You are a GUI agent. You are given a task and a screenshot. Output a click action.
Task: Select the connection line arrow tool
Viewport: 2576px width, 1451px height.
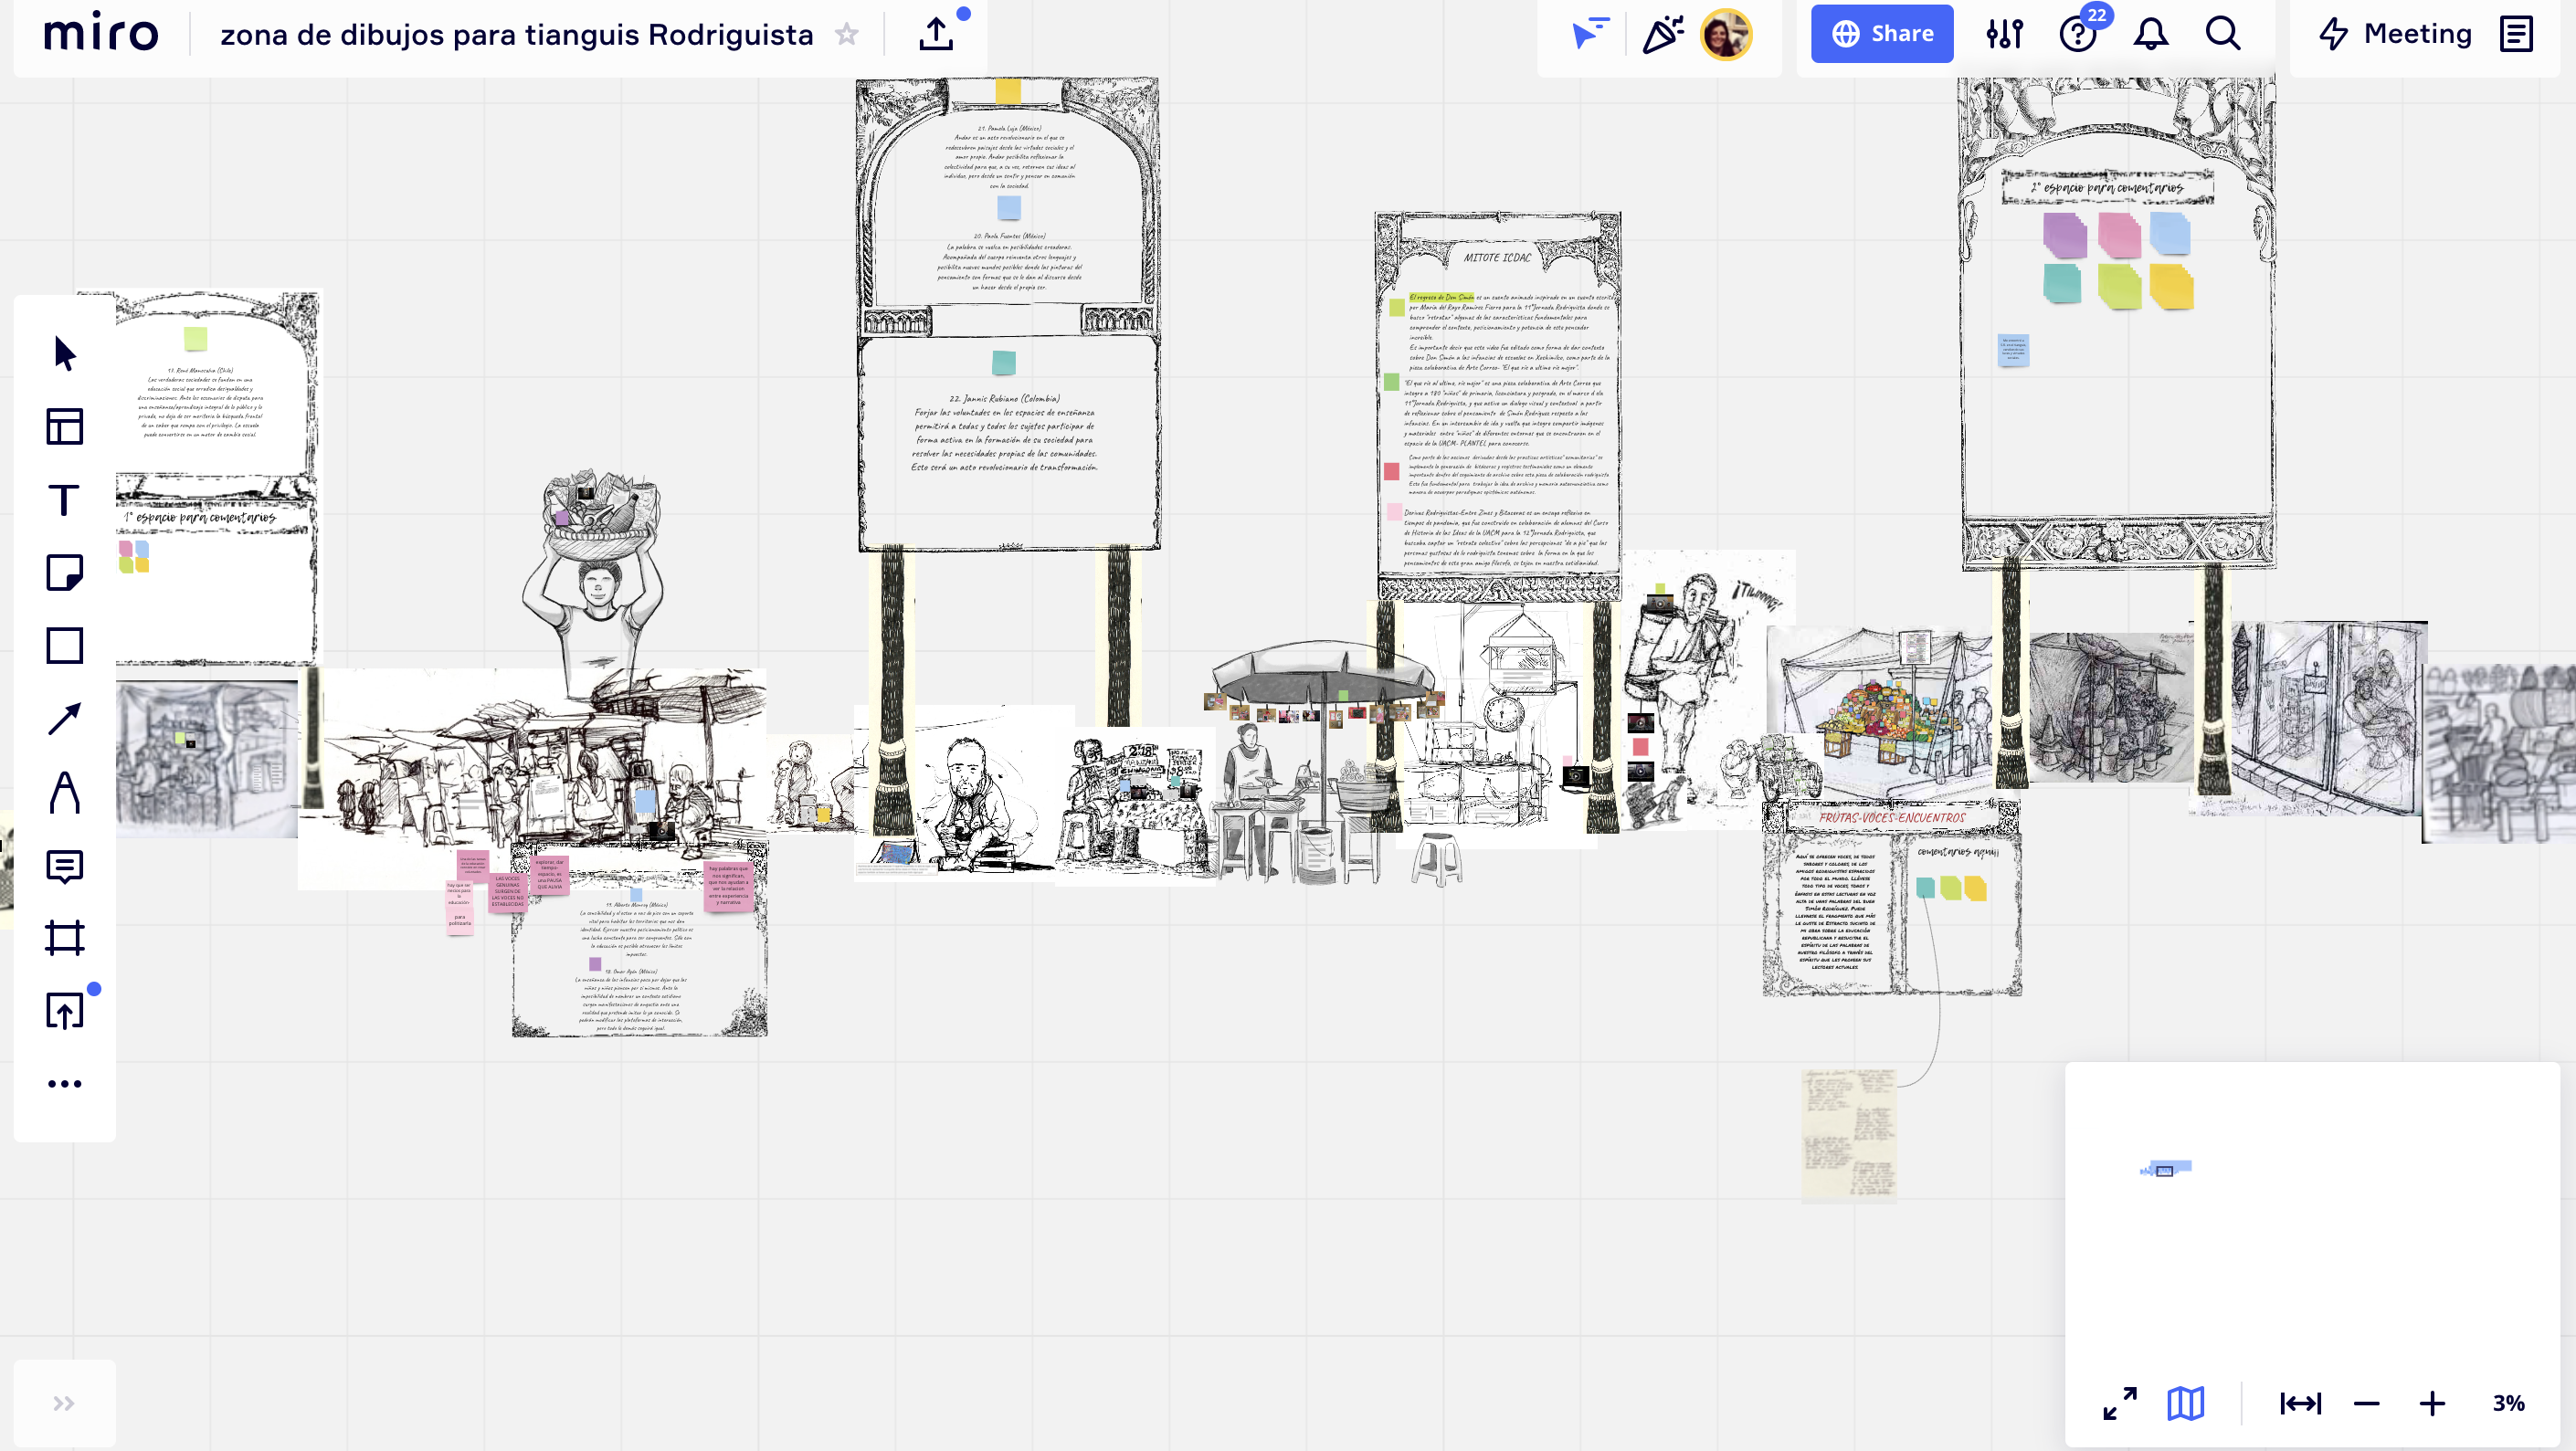(65, 719)
